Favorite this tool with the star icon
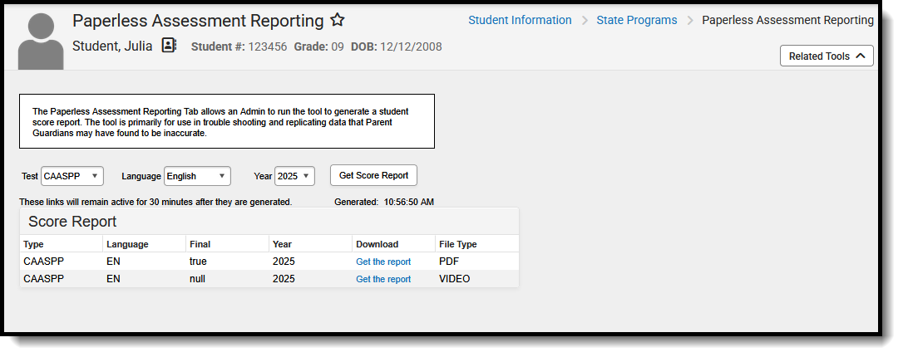The height and width of the screenshot is (357, 903). [337, 21]
